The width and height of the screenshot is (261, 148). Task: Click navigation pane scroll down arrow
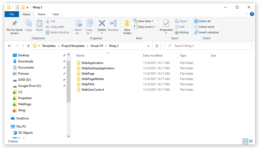pos(68,136)
